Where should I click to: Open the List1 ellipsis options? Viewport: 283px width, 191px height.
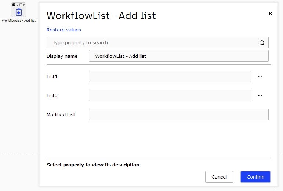pyautogui.click(x=260, y=76)
